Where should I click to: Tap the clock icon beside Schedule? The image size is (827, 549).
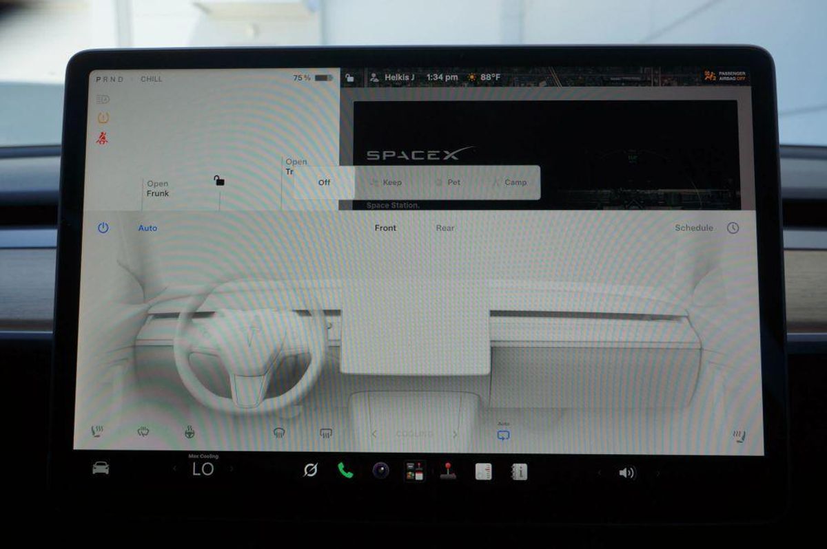733,228
